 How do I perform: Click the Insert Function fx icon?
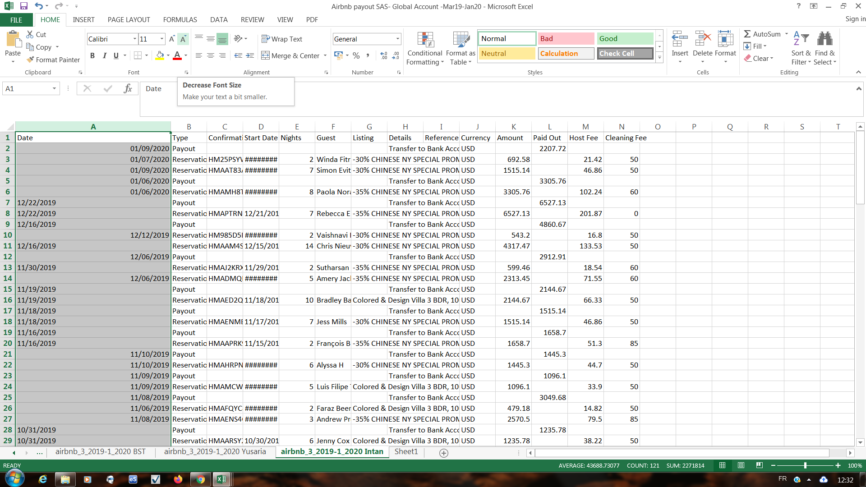click(128, 89)
